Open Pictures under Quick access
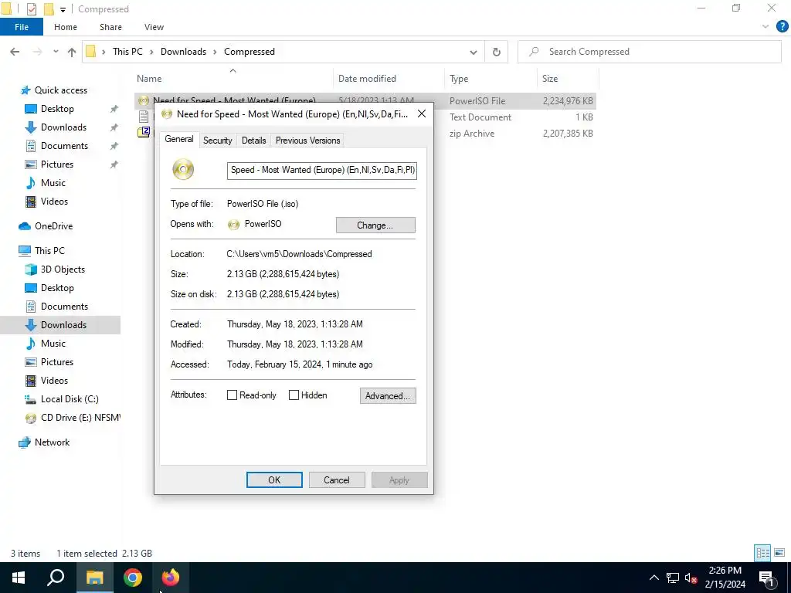 (56, 164)
